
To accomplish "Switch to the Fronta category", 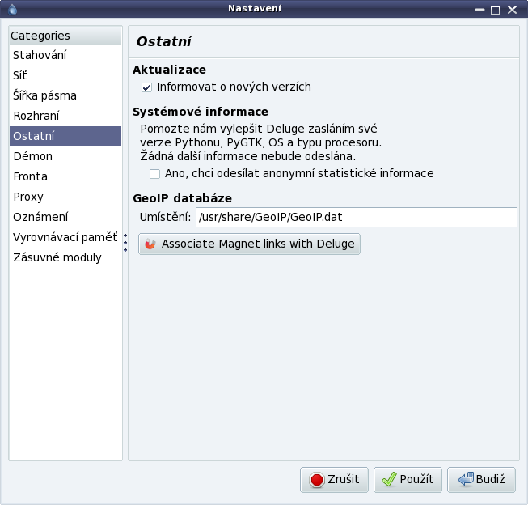I will 30,176.
